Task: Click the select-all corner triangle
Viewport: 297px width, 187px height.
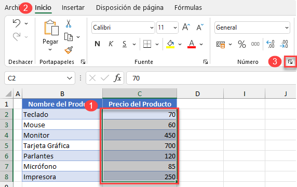Action: pyautogui.click(x=8, y=94)
